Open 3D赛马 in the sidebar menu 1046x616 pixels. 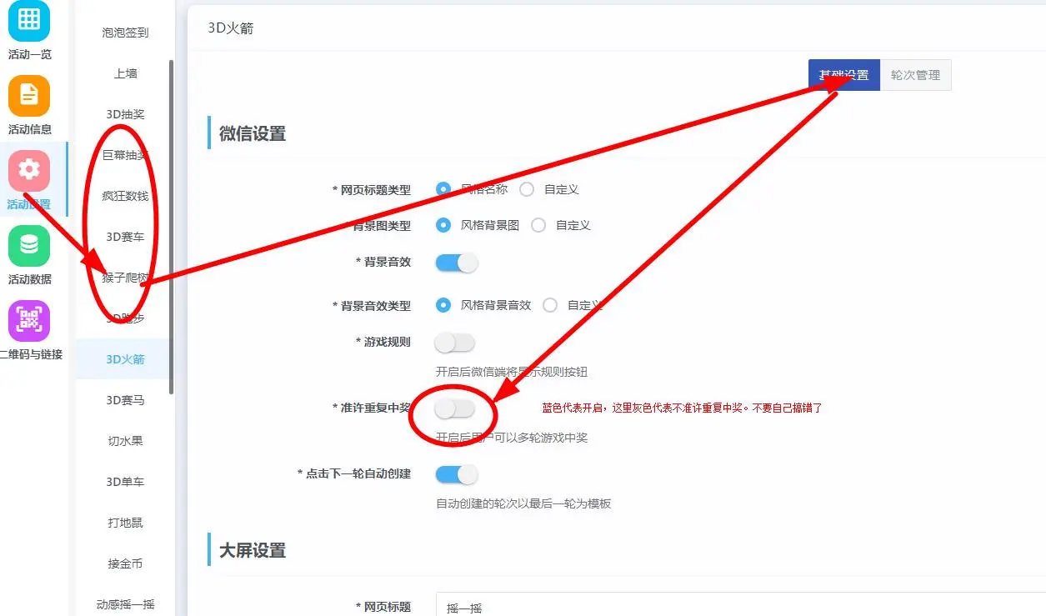(125, 400)
